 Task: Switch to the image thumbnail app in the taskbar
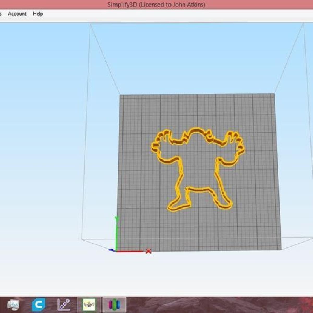[x=89, y=304]
